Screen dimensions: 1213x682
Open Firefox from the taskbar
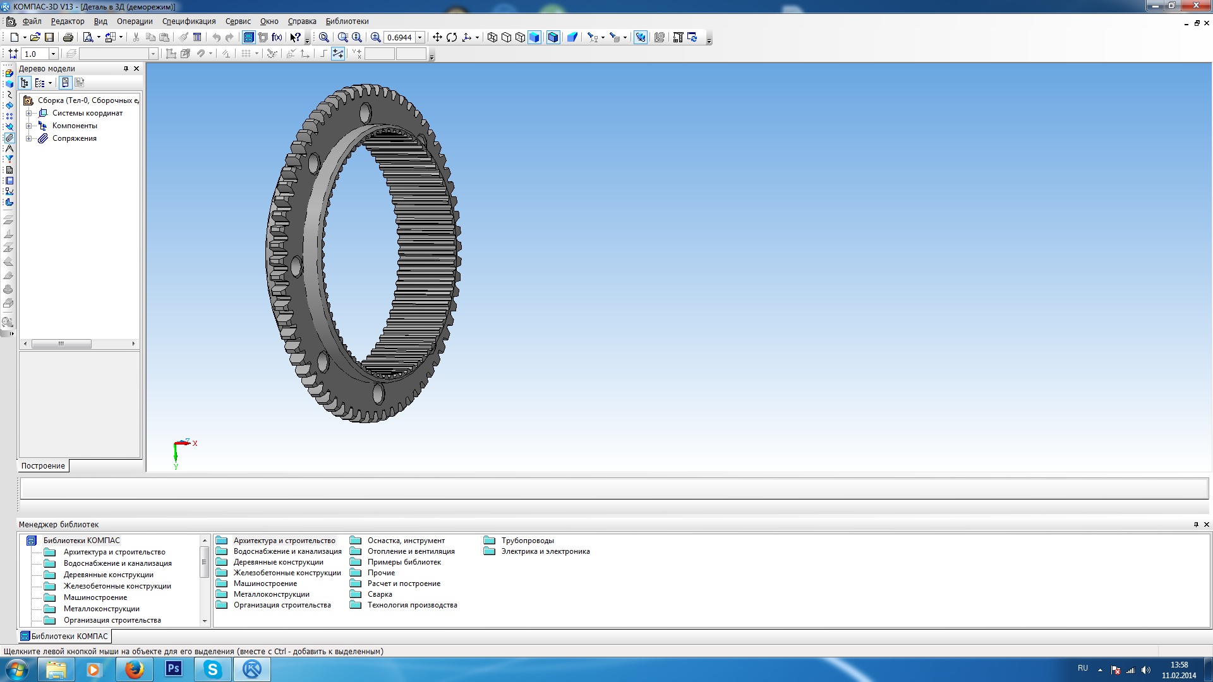pos(134,669)
